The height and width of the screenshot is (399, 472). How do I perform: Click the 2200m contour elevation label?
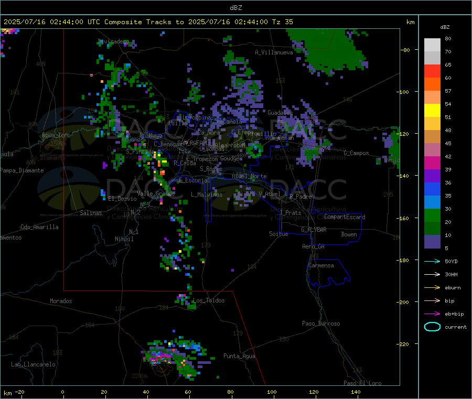click(x=140, y=376)
